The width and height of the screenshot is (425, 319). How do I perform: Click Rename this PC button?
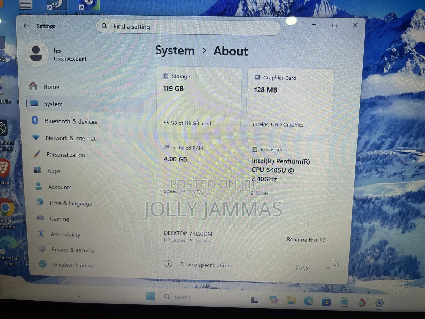click(x=306, y=240)
